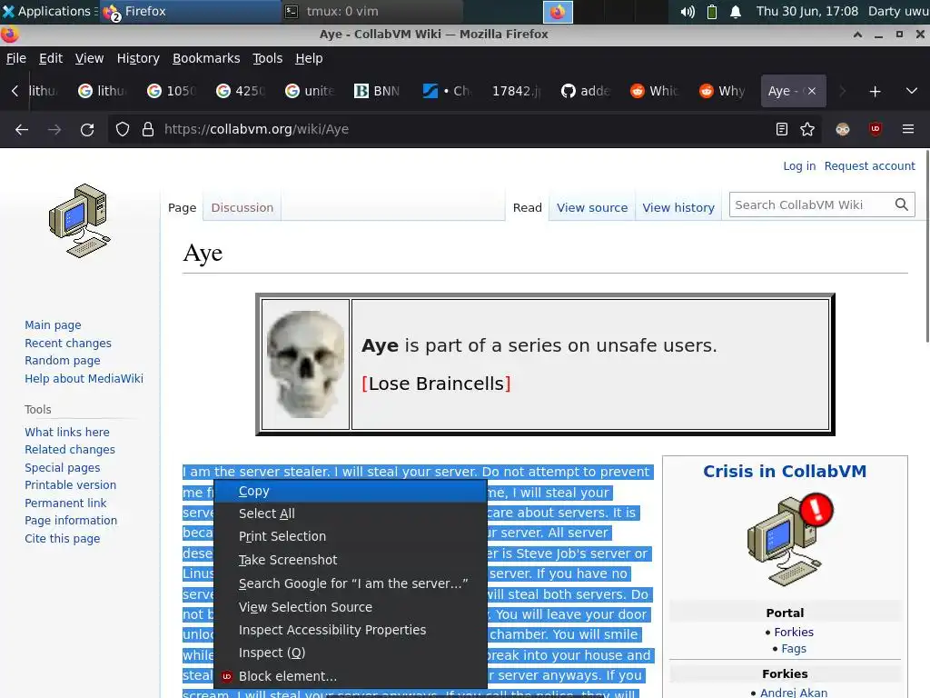Close the Aye tab
The width and height of the screenshot is (930, 698).
tap(811, 91)
